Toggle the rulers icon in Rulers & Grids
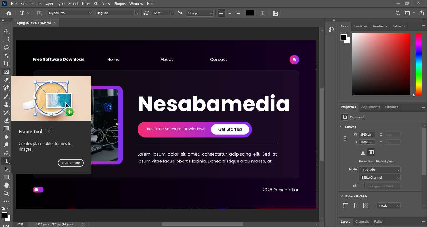Viewport: 427px width, 227px height. tap(345, 205)
